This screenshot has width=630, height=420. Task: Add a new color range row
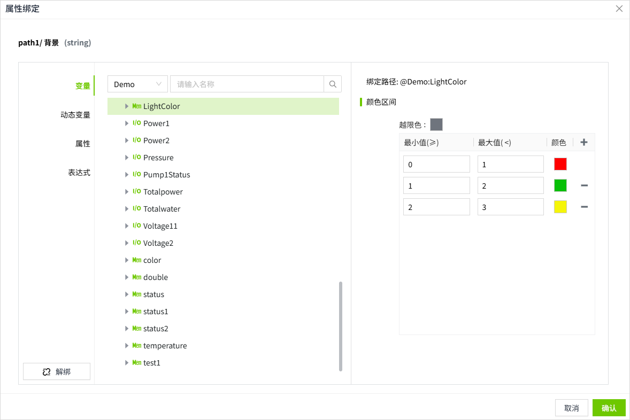click(x=584, y=143)
